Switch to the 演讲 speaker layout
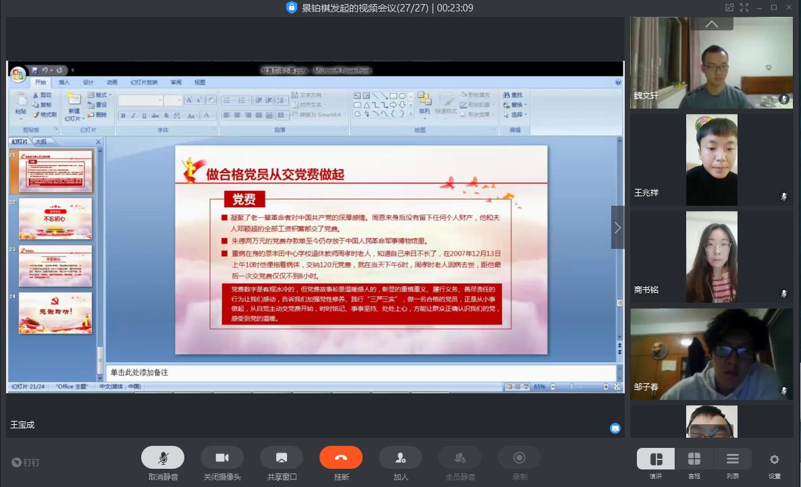 click(656, 459)
